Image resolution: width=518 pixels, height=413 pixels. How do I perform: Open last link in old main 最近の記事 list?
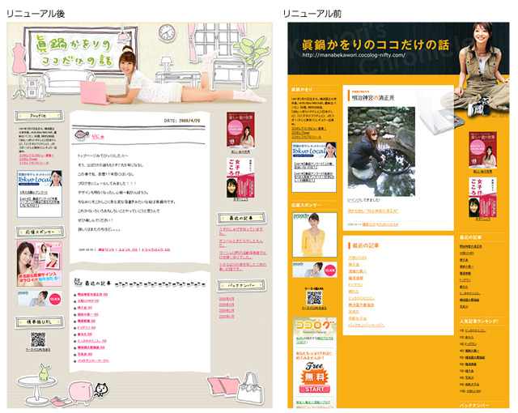click(x=366, y=325)
